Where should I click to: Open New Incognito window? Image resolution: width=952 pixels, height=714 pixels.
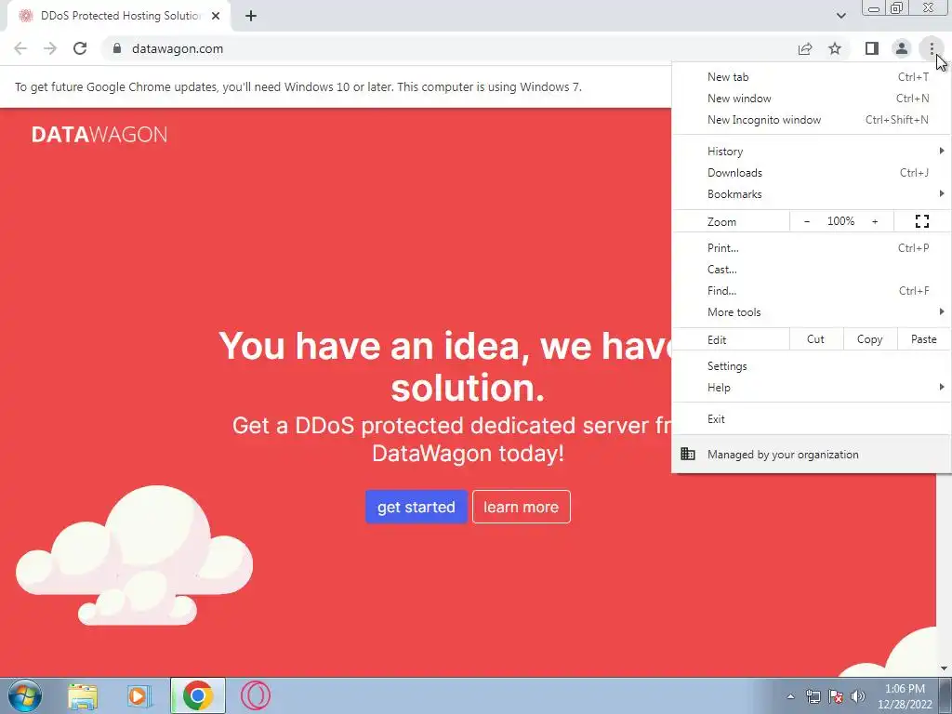[811, 120]
